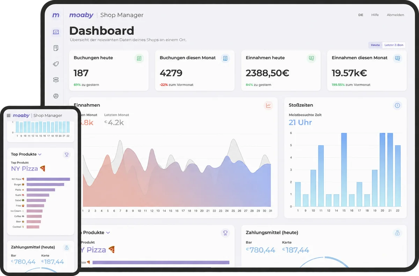Click the moaby logo on the phone header

pos(21,115)
